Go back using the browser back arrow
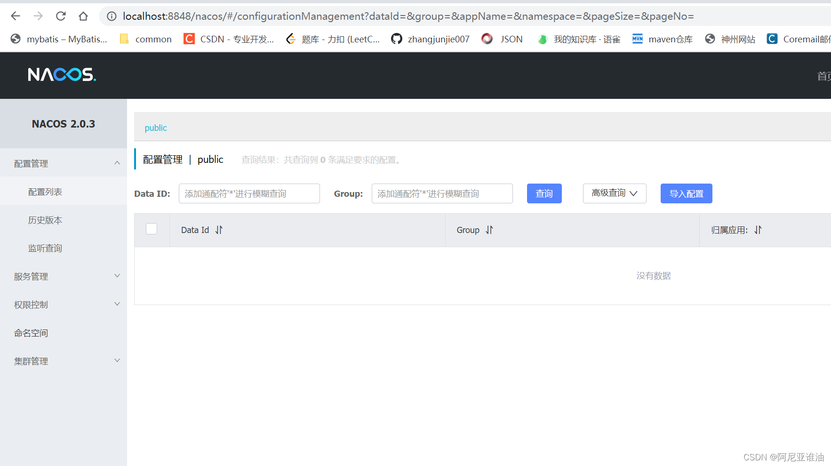This screenshot has height=466, width=831. pos(16,16)
